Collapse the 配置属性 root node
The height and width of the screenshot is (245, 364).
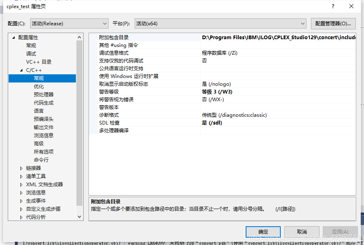click(x=14, y=37)
